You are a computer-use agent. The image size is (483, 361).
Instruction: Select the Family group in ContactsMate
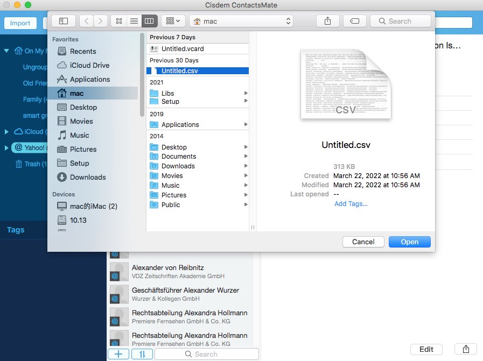pos(35,99)
